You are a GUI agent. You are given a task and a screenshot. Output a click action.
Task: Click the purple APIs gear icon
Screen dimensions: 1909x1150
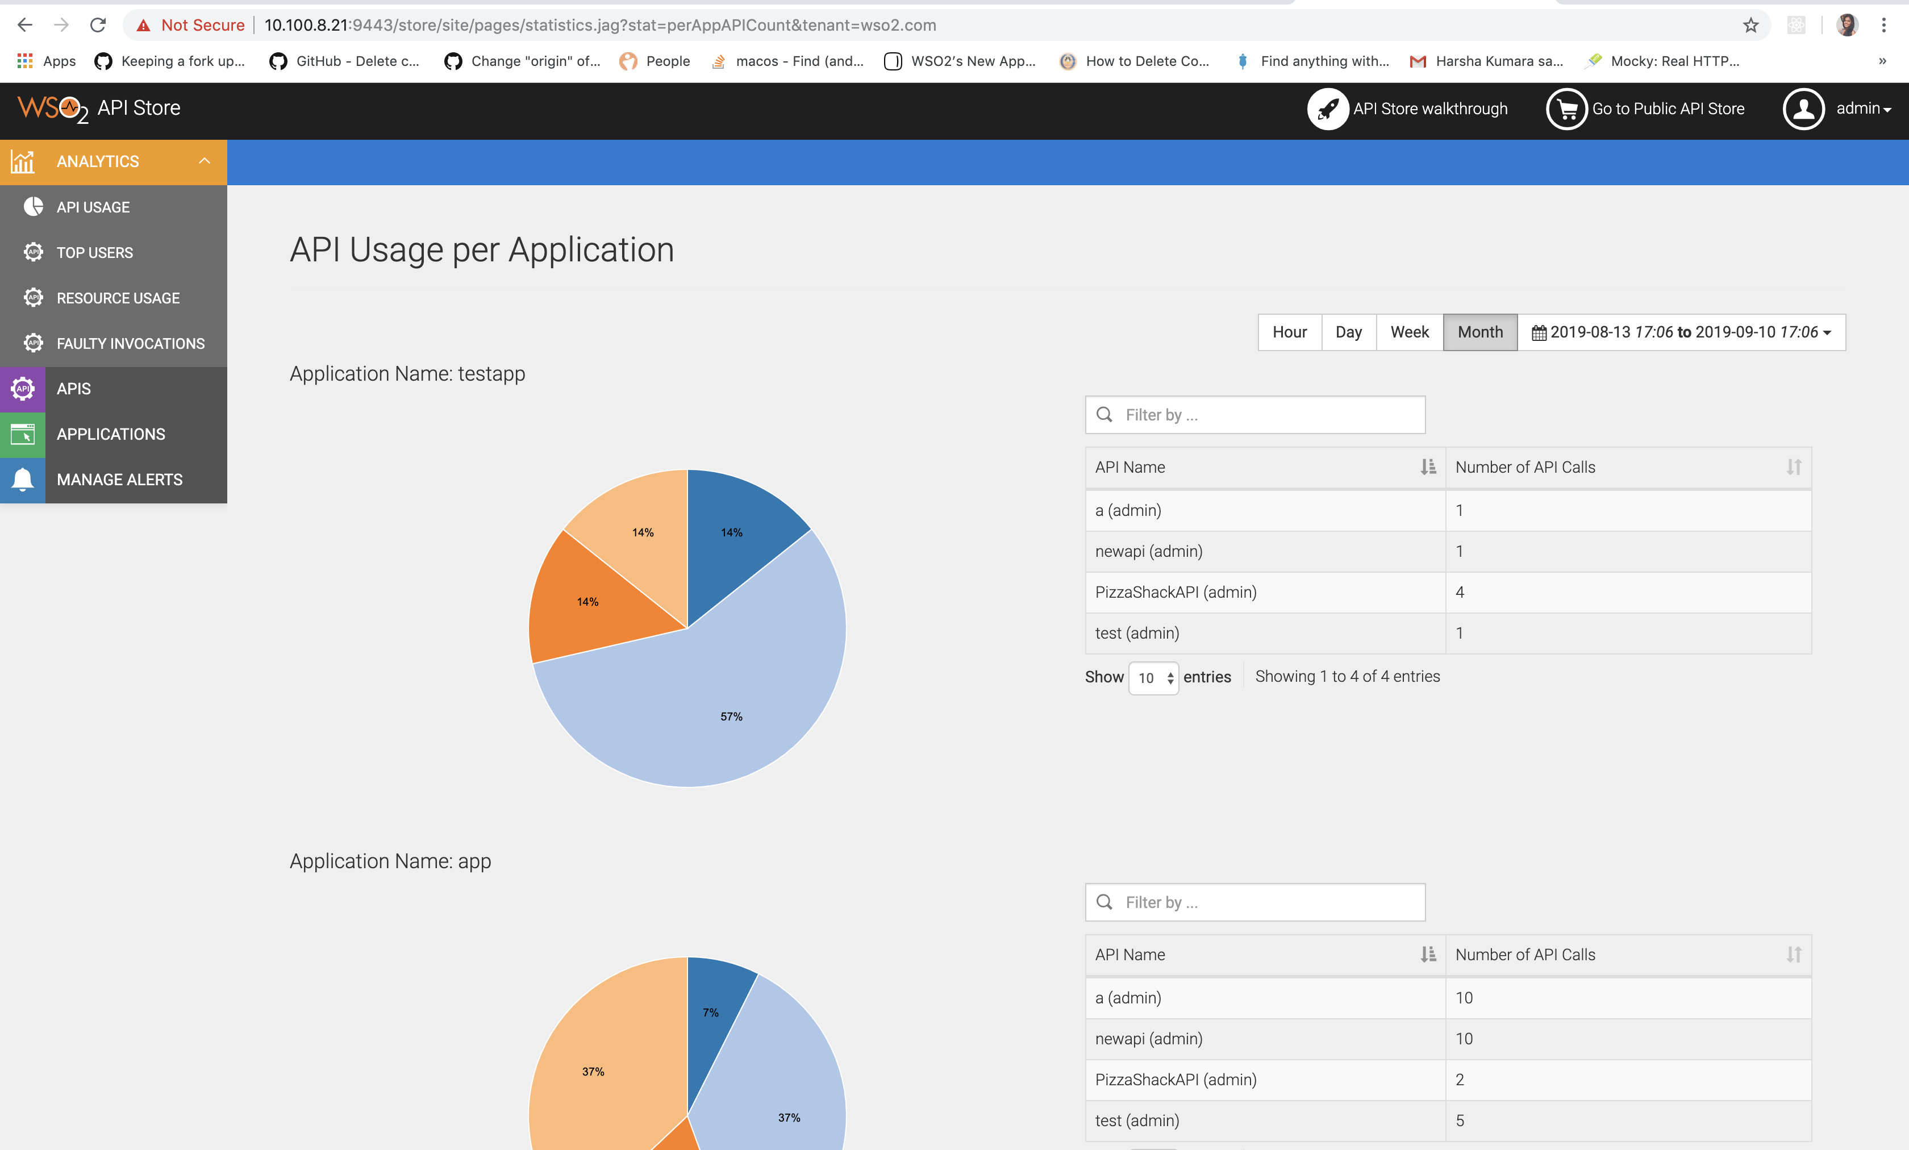click(23, 388)
